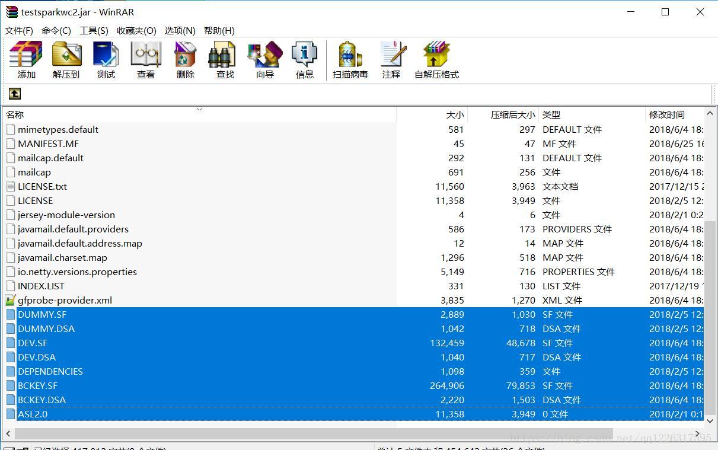Click the horizontal scrollbar left arrow

pos(8,433)
